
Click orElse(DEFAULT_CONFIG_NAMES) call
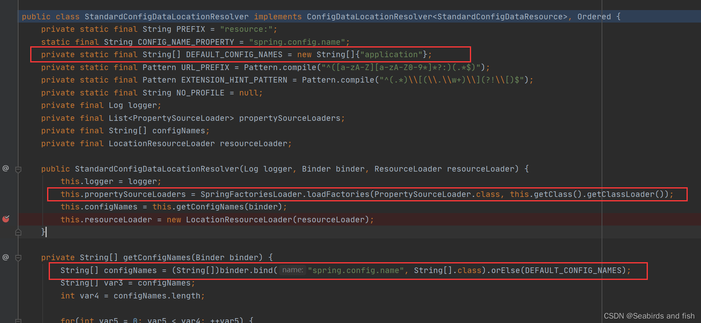(559, 270)
